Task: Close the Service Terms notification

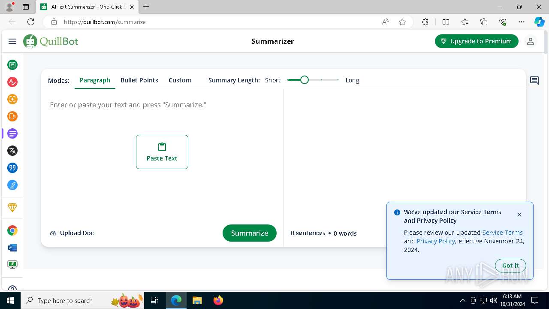Action: pos(519,215)
